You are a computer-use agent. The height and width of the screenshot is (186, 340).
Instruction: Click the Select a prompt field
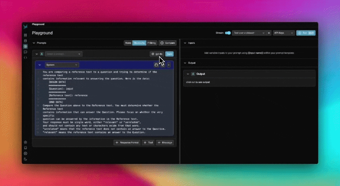point(63,54)
